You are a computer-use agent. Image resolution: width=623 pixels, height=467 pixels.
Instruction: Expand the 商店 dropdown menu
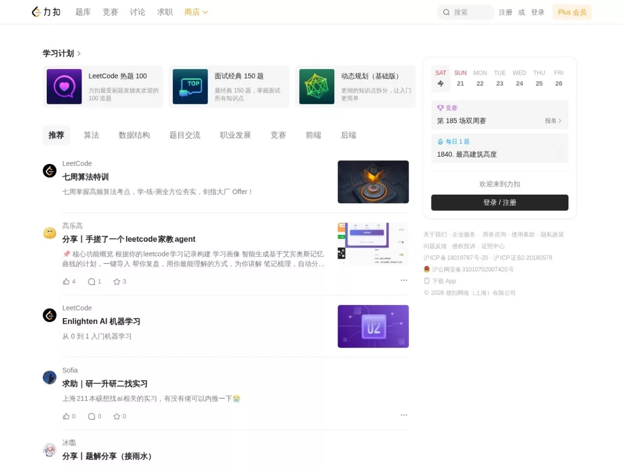[196, 12]
